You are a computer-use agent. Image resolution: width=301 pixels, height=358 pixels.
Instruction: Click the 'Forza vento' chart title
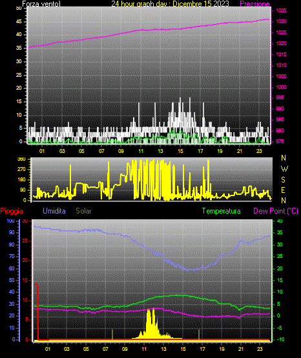click(41, 4)
